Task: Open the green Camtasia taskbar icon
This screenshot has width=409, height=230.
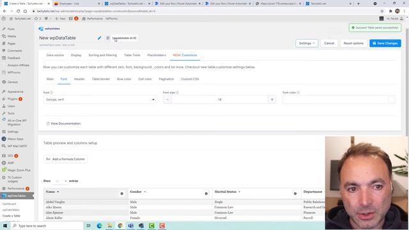Action: pos(151,226)
